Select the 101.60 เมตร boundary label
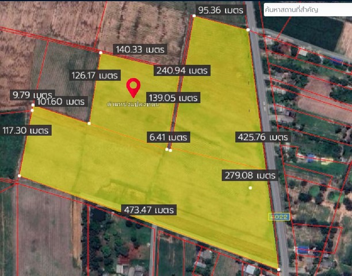352x276 pixels. 60,102
